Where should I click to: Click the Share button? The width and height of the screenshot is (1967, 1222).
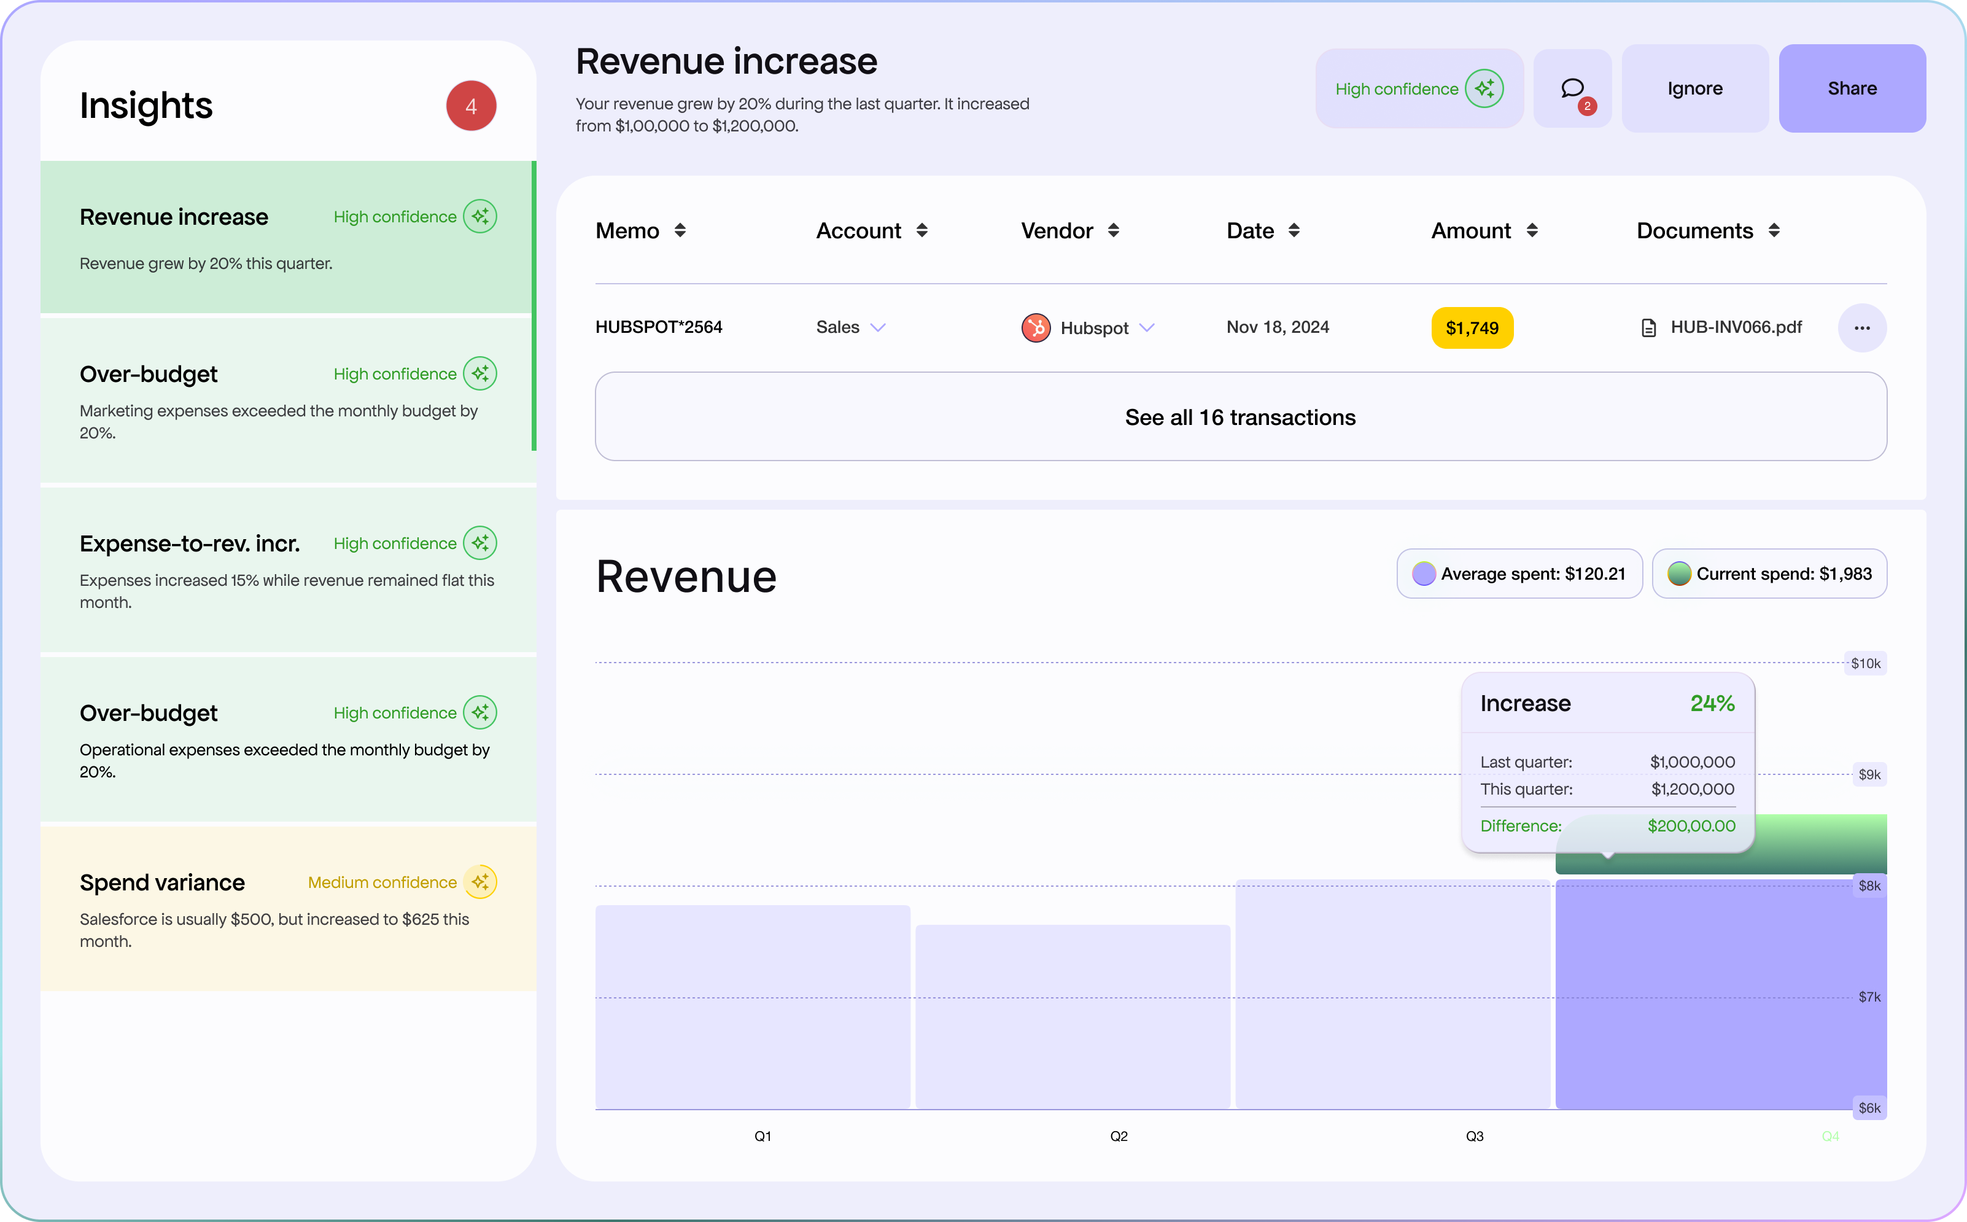[x=1852, y=89]
